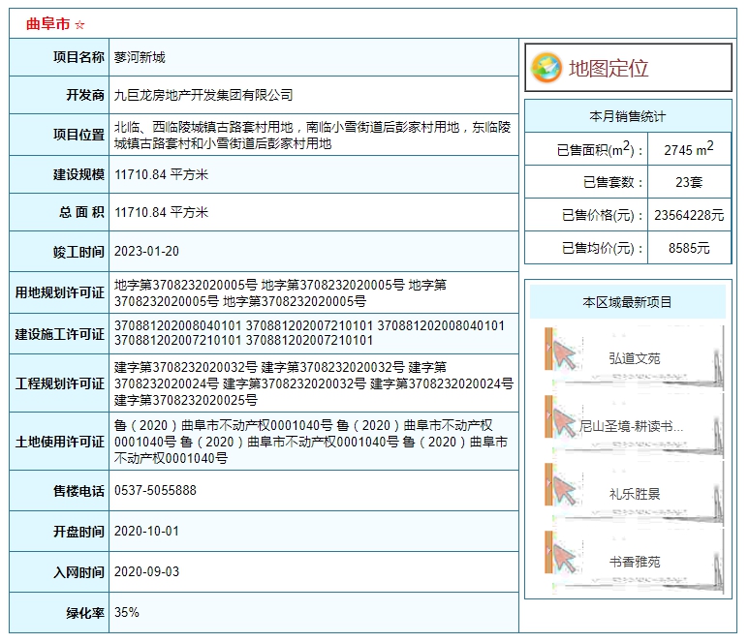
Task: Click the 竣工时间 row label
Action: click(78, 251)
